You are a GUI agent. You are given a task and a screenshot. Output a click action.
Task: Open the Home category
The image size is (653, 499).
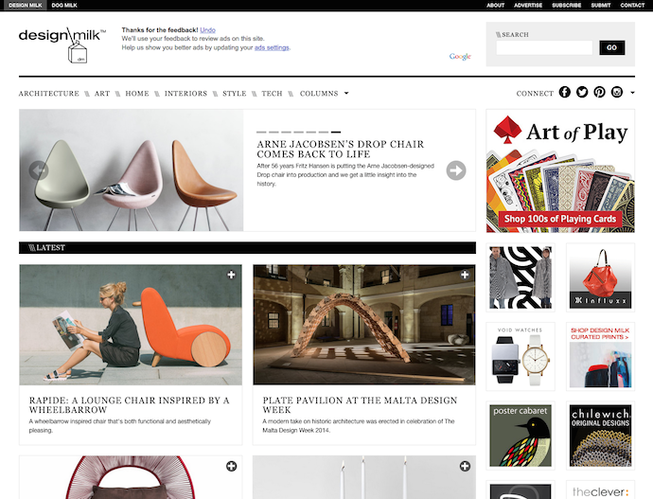coord(137,94)
